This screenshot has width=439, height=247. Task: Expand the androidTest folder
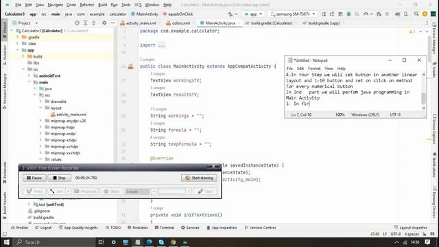(x=29, y=76)
